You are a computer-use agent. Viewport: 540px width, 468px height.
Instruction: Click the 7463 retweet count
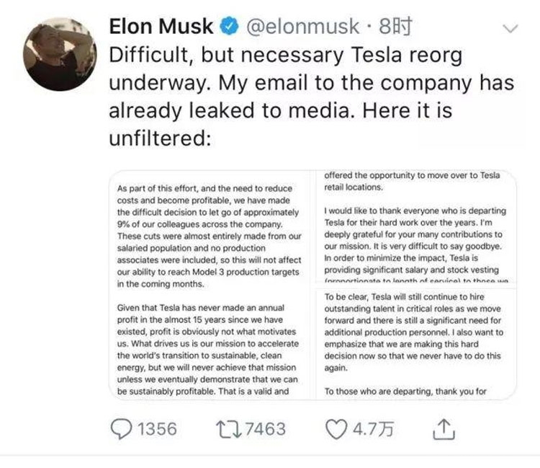265,429
